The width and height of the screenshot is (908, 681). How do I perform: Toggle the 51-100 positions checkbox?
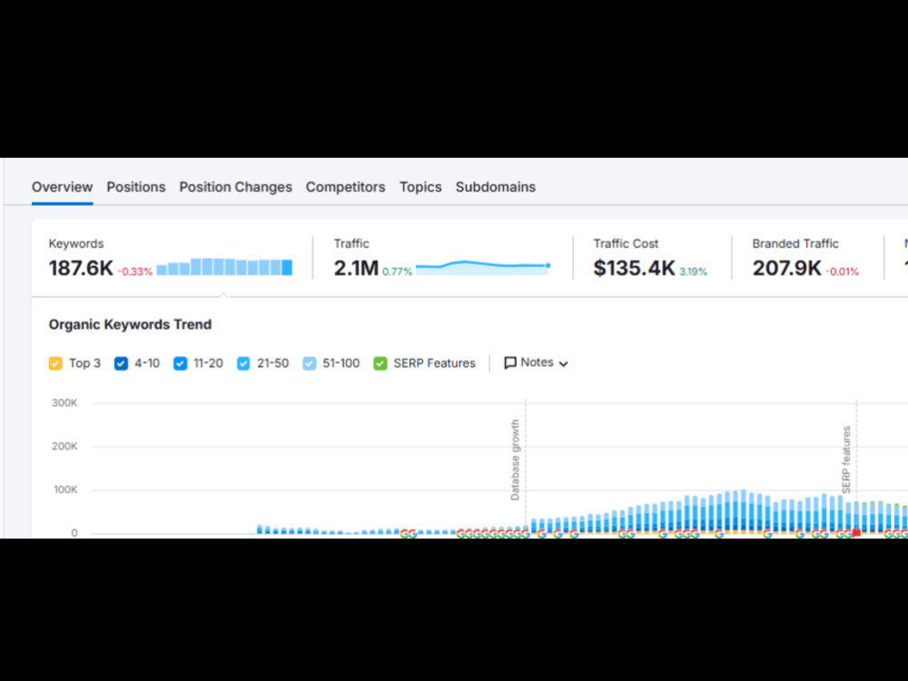click(x=310, y=364)
